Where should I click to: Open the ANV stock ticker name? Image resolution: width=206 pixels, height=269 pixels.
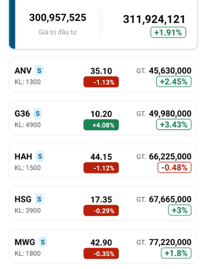(x=23, y=70)
